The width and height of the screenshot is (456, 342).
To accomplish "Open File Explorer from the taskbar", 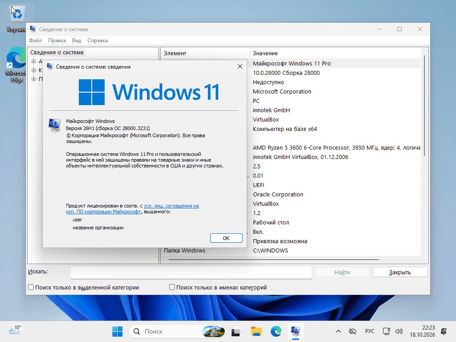I will [x=256, y=331].
